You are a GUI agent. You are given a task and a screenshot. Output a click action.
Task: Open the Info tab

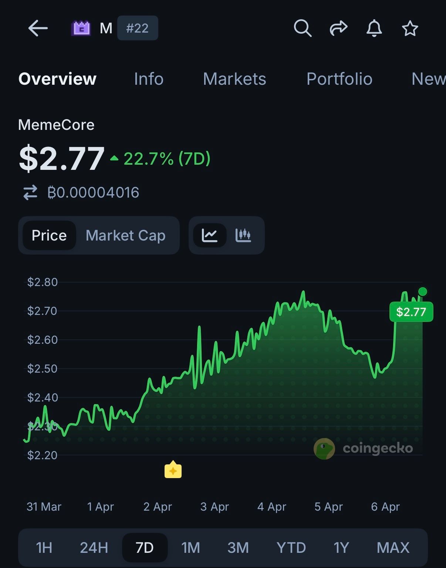coord(149,79)
